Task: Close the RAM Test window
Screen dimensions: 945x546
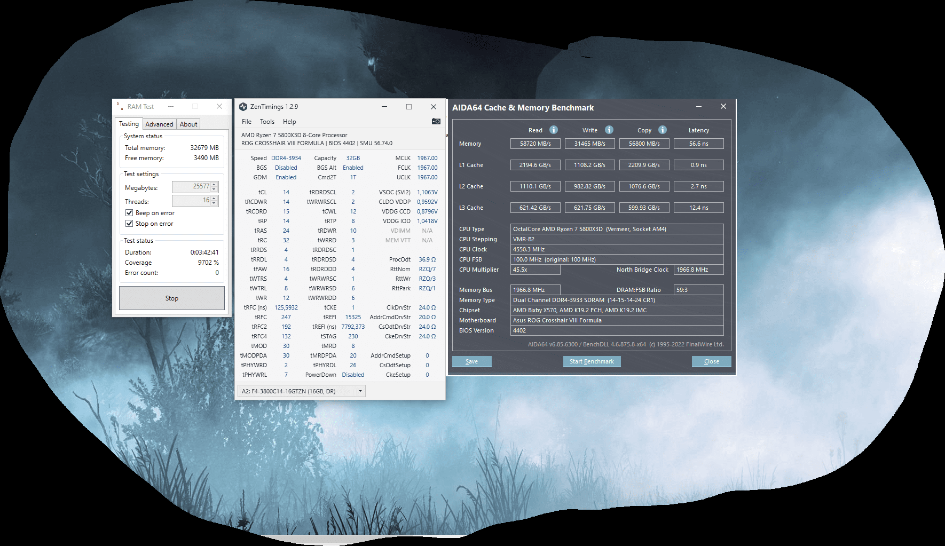Action: (x=219, y=107)
